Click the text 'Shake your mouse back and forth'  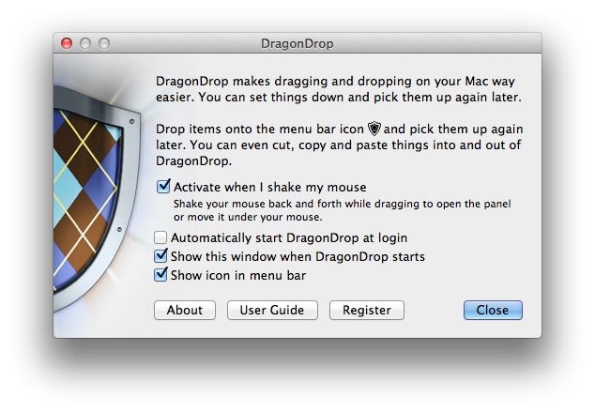[x=258, y=204]
